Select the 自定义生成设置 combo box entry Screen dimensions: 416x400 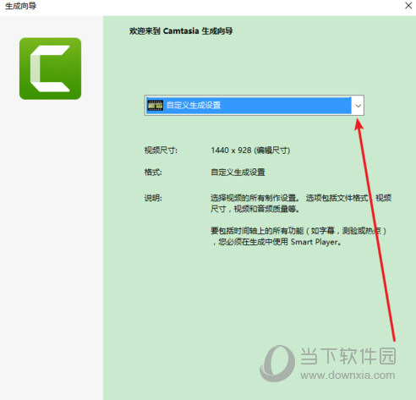255,106
